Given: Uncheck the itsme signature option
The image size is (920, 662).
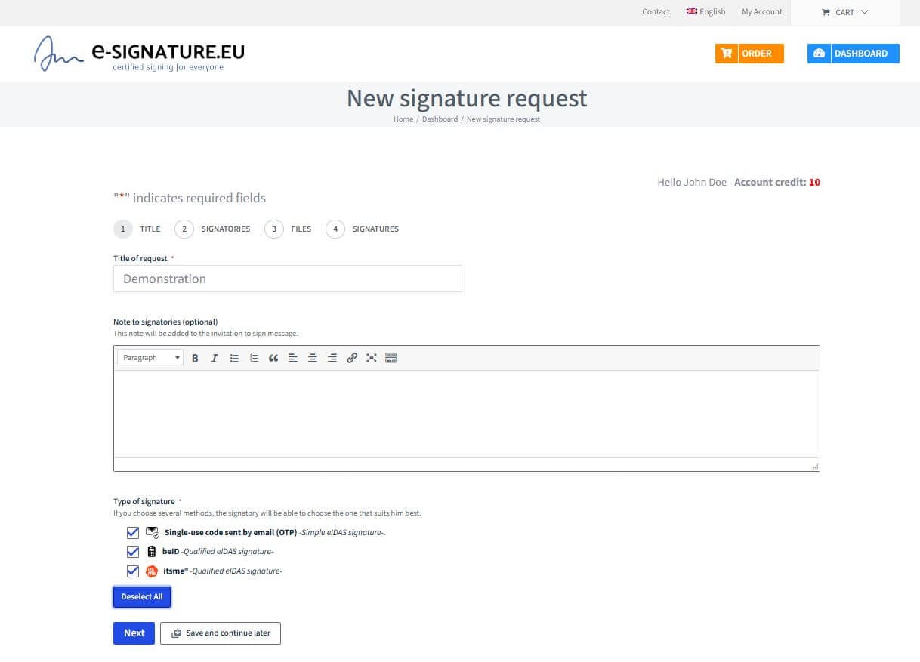Looking at the screenshot, I should tap(133, 571).
